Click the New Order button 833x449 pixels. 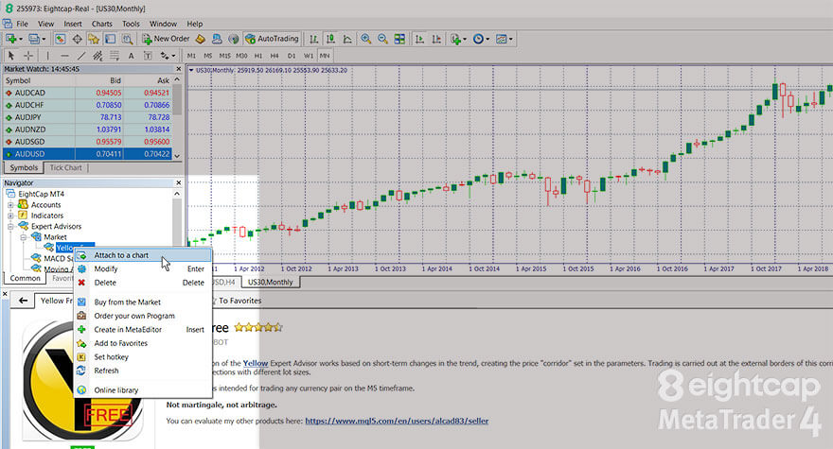click(166, 39)
